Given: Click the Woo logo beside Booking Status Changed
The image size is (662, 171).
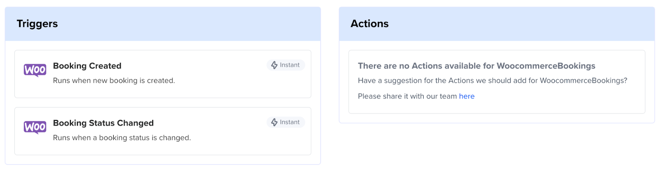Looking at the screenshot, I should click(x=35, y=127).
